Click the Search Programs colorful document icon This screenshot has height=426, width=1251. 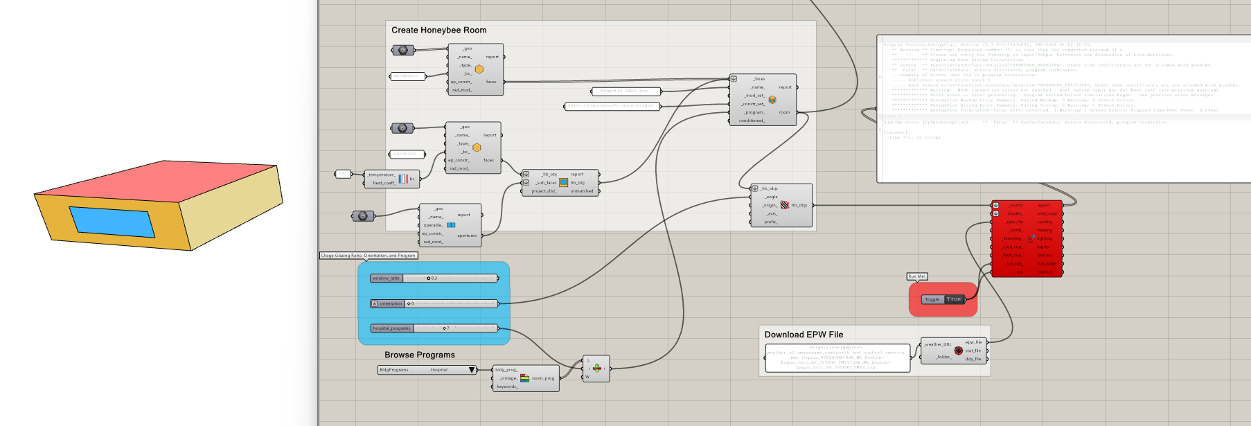click(x=524, y=378)
